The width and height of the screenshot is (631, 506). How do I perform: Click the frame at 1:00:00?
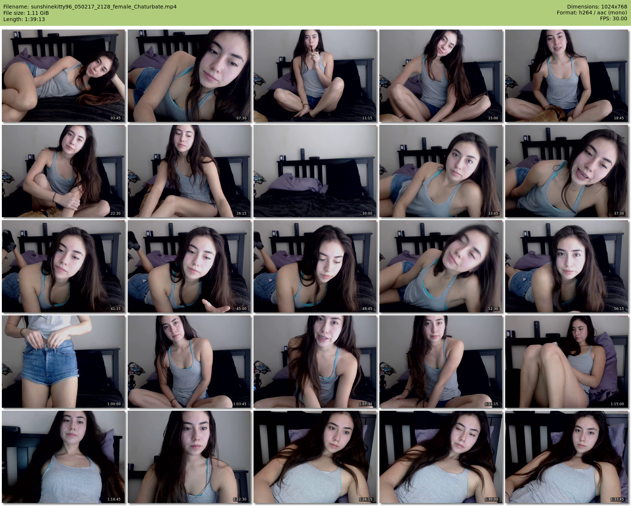click(x=63, y=362)
